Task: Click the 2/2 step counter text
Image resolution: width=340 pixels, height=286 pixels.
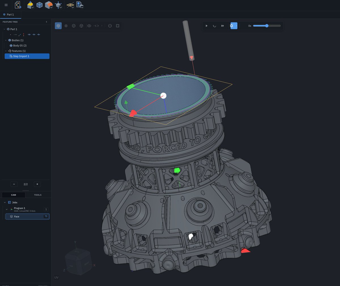Action: point(25,184)
